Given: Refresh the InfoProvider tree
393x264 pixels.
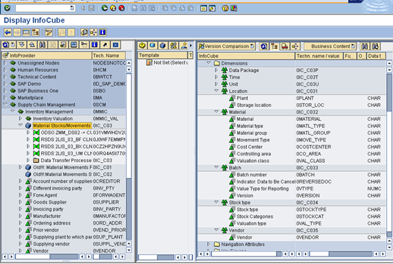Looking at the screenshot, I should click(6, 45).
